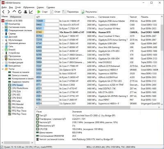
Task: Click the user silhouette toolbar icon
Action: coord(25,12)
